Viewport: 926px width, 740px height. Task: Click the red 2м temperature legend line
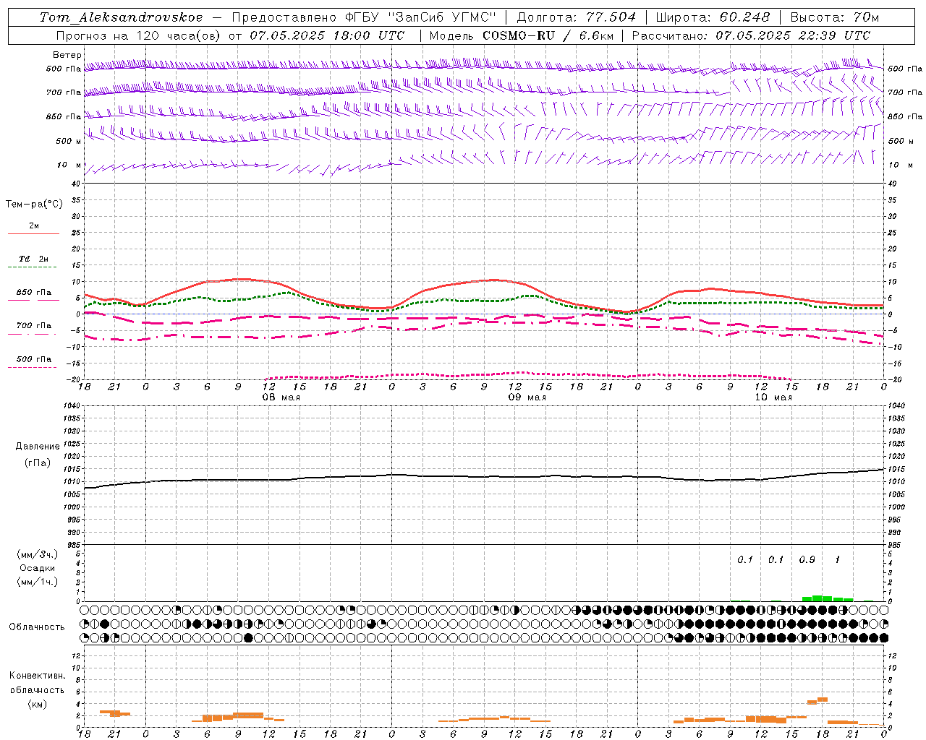(33, 234)
